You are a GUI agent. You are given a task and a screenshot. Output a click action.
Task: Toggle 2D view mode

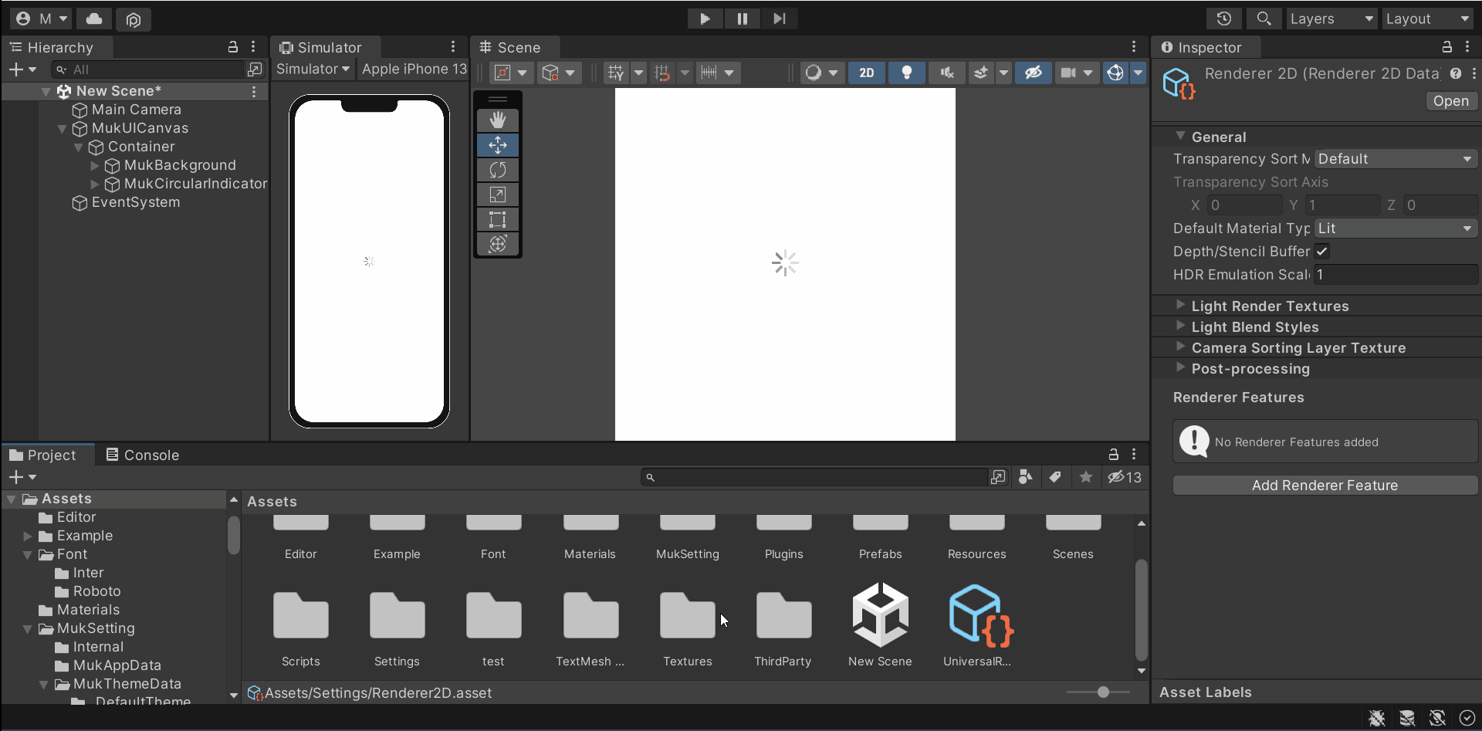click(867, 73)
